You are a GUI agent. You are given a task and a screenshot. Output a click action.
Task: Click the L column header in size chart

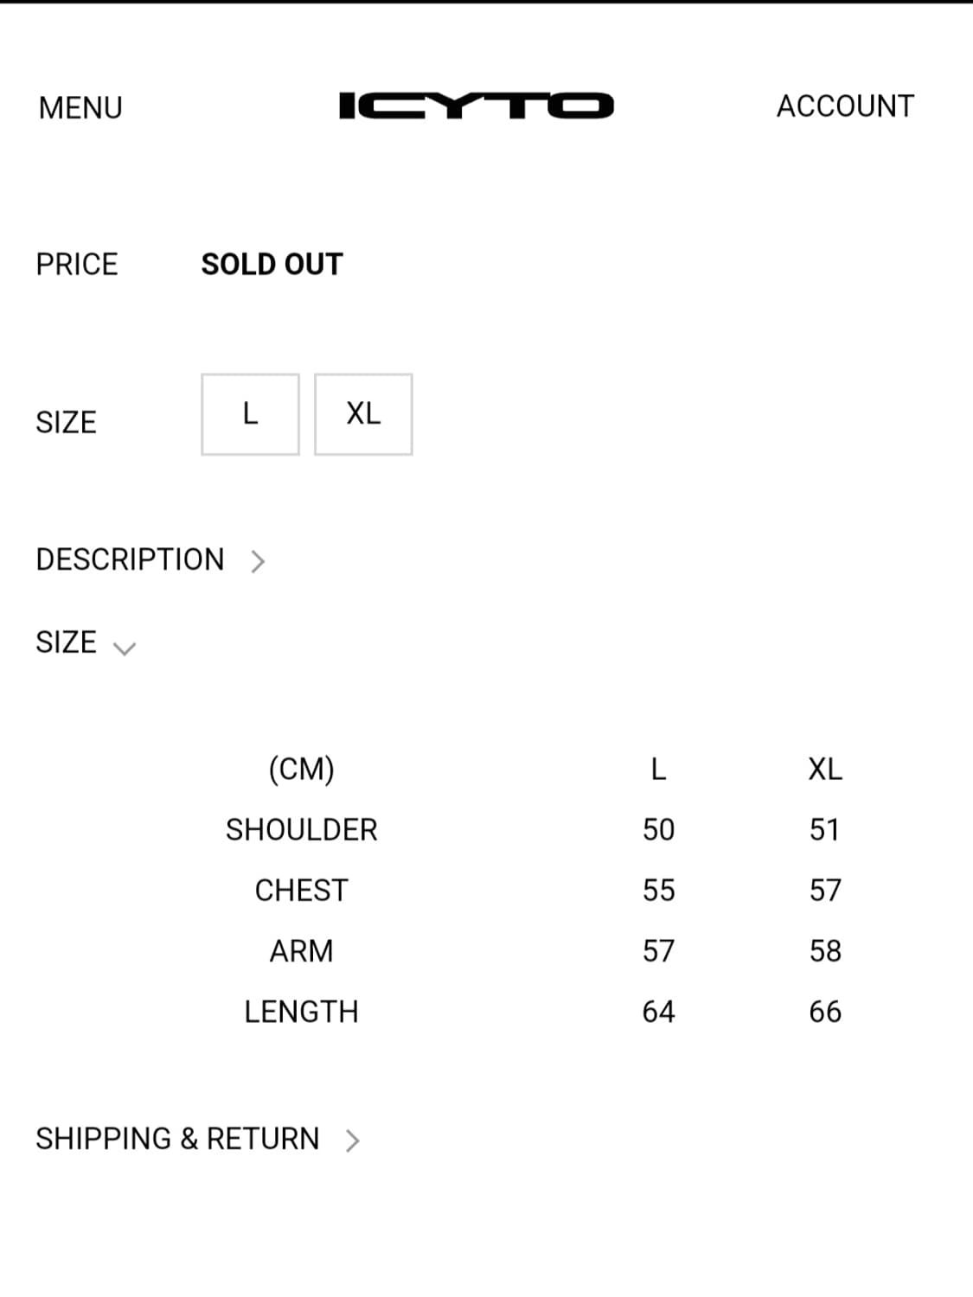tap(658, 769)
